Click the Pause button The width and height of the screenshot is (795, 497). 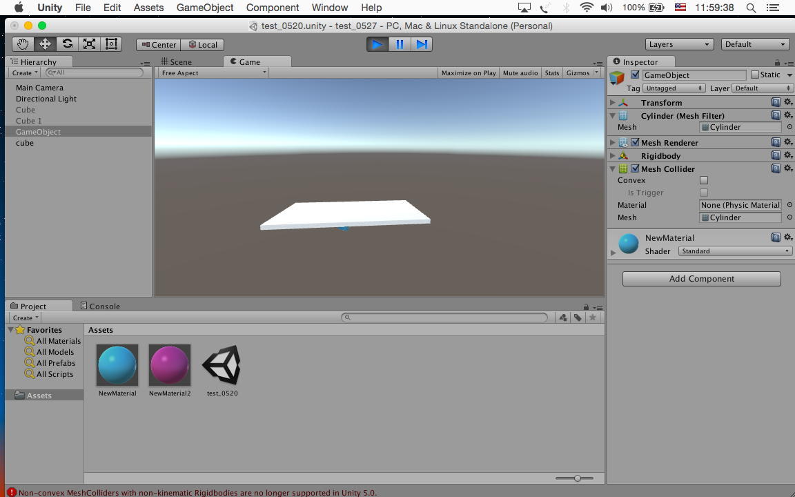click(x=400, y=45)
